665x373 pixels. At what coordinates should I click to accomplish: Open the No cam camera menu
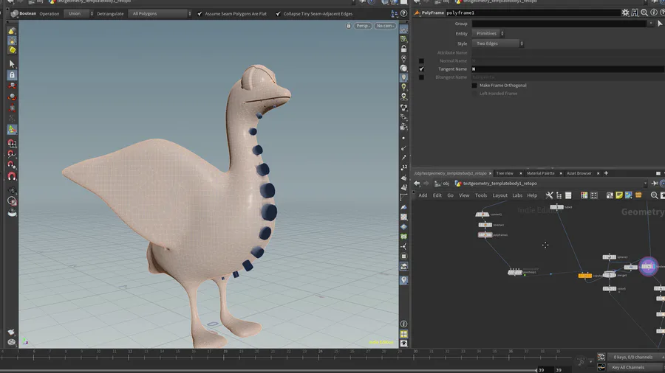click(x=385, y=26)
